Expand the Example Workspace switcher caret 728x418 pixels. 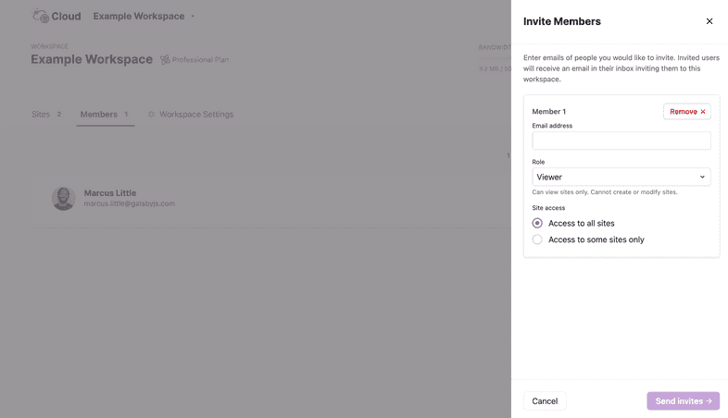tap(193, 17)
